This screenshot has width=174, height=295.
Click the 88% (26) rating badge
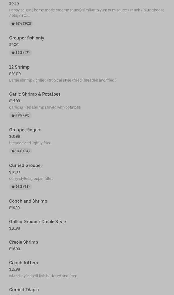[x=20, y=115]
